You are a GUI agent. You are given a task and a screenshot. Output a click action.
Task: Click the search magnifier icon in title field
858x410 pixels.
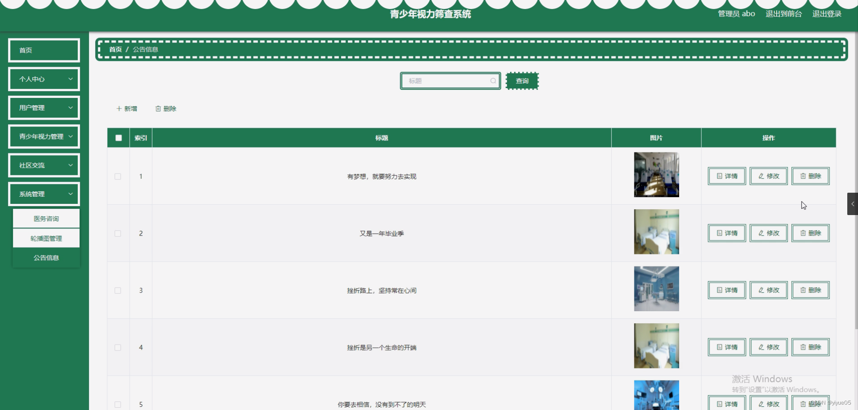493,81
